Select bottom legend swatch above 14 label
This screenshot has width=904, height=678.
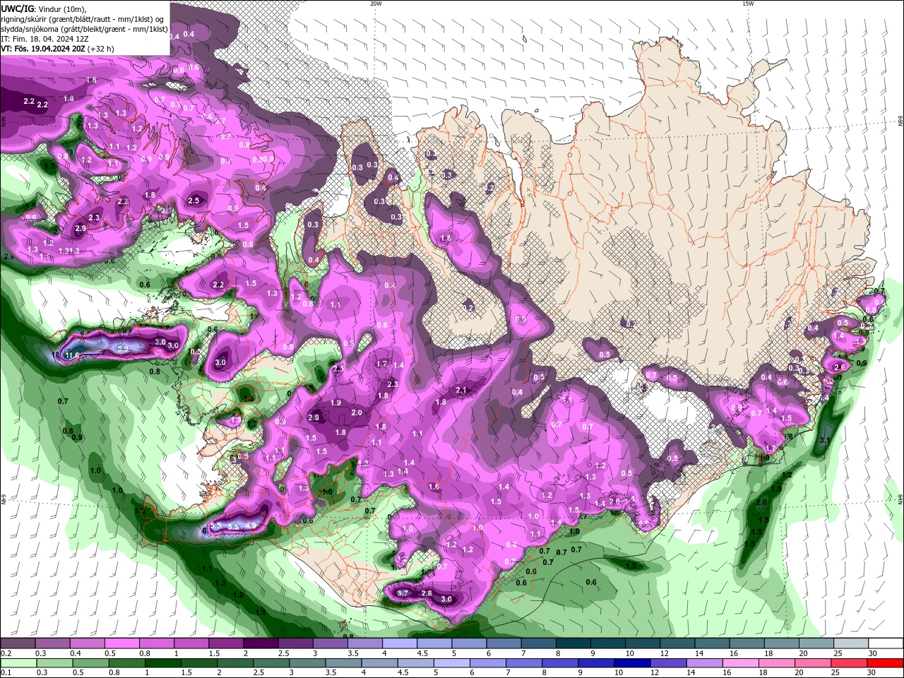(x=705, y=663)
